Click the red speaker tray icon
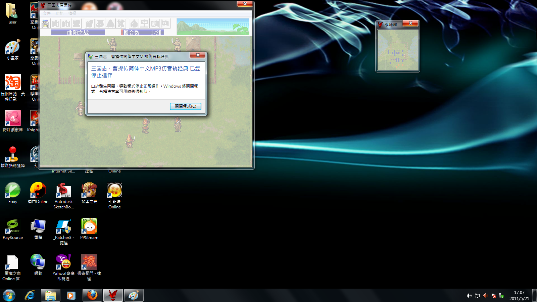 [x=485, y=296]
